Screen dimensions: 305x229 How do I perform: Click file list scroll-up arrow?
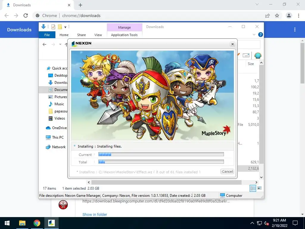point(261,63)
